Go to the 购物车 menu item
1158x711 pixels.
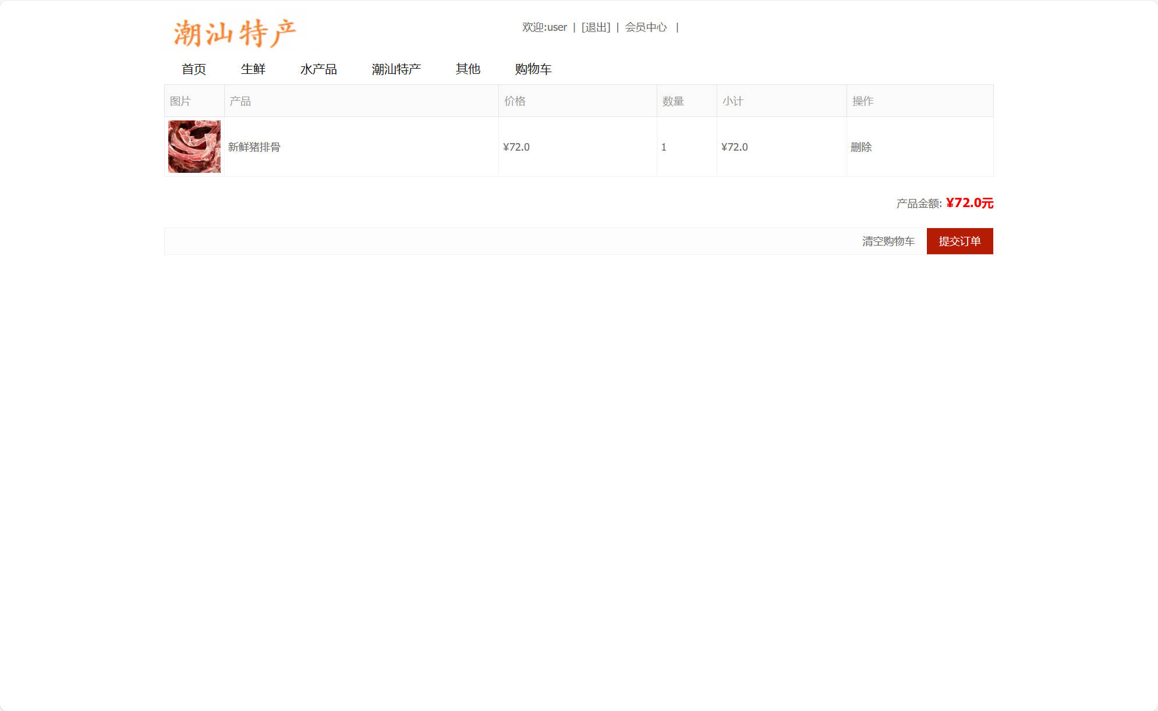click(x=533, y=69)
